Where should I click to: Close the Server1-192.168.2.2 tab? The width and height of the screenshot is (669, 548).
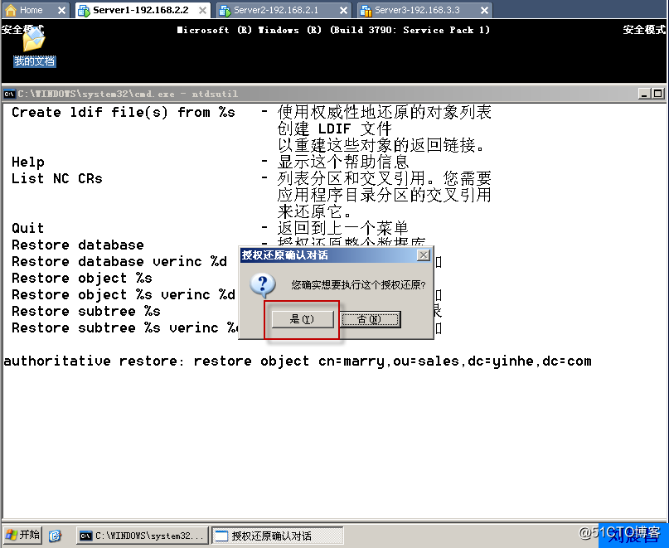pos(202,10)
